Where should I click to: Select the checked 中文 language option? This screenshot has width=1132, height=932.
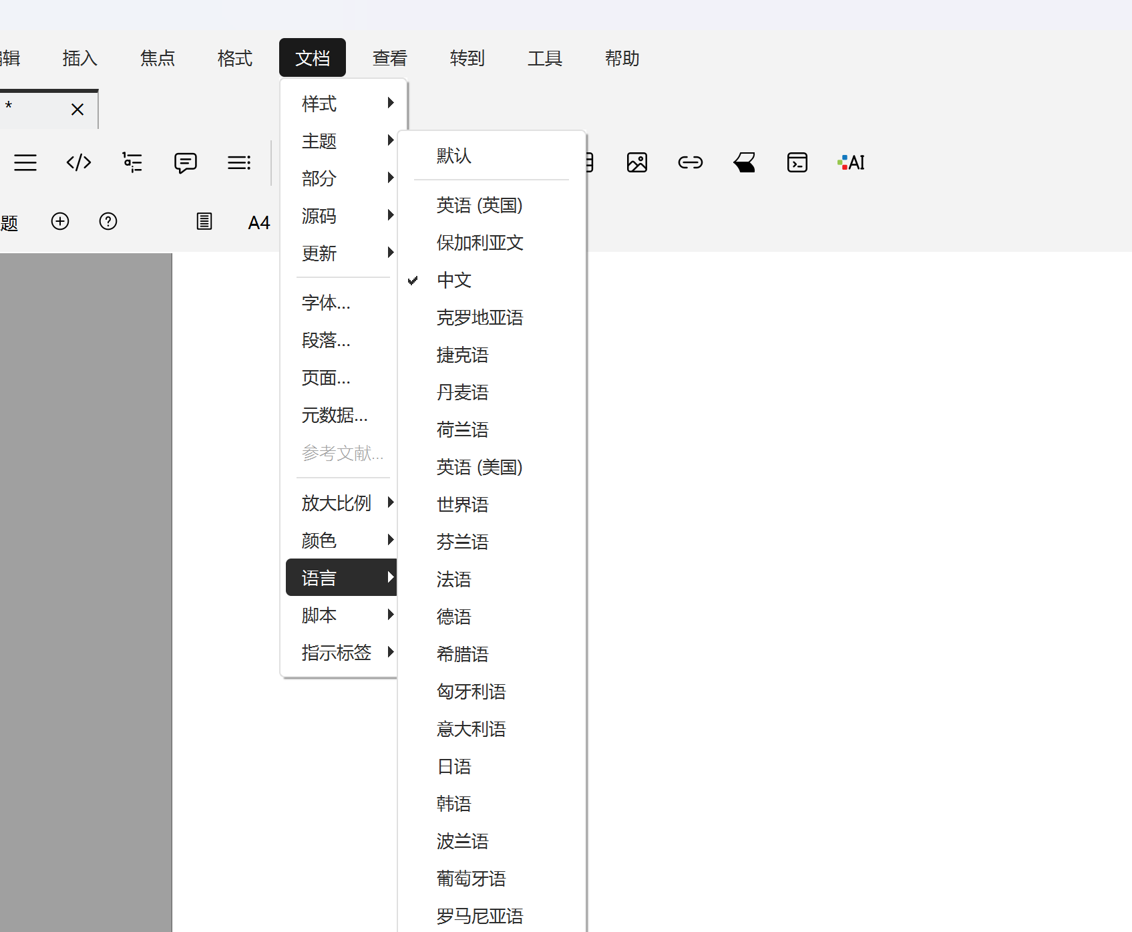454,280
